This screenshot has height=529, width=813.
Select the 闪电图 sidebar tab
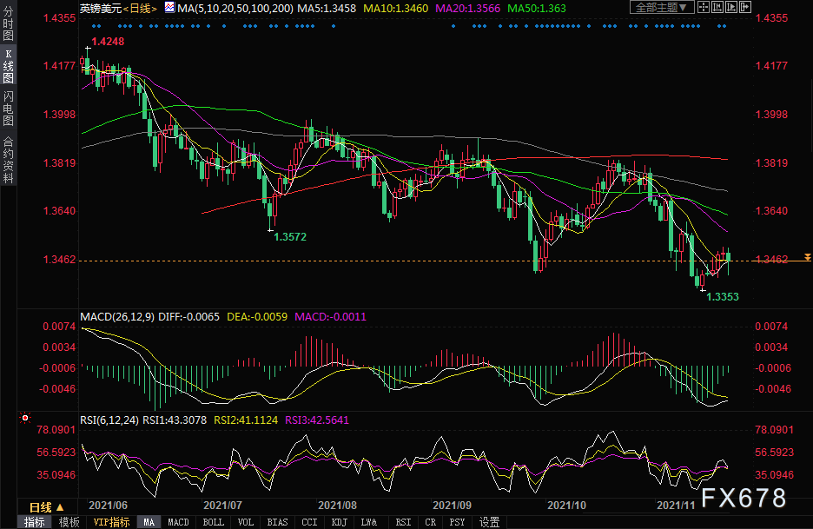8,108
